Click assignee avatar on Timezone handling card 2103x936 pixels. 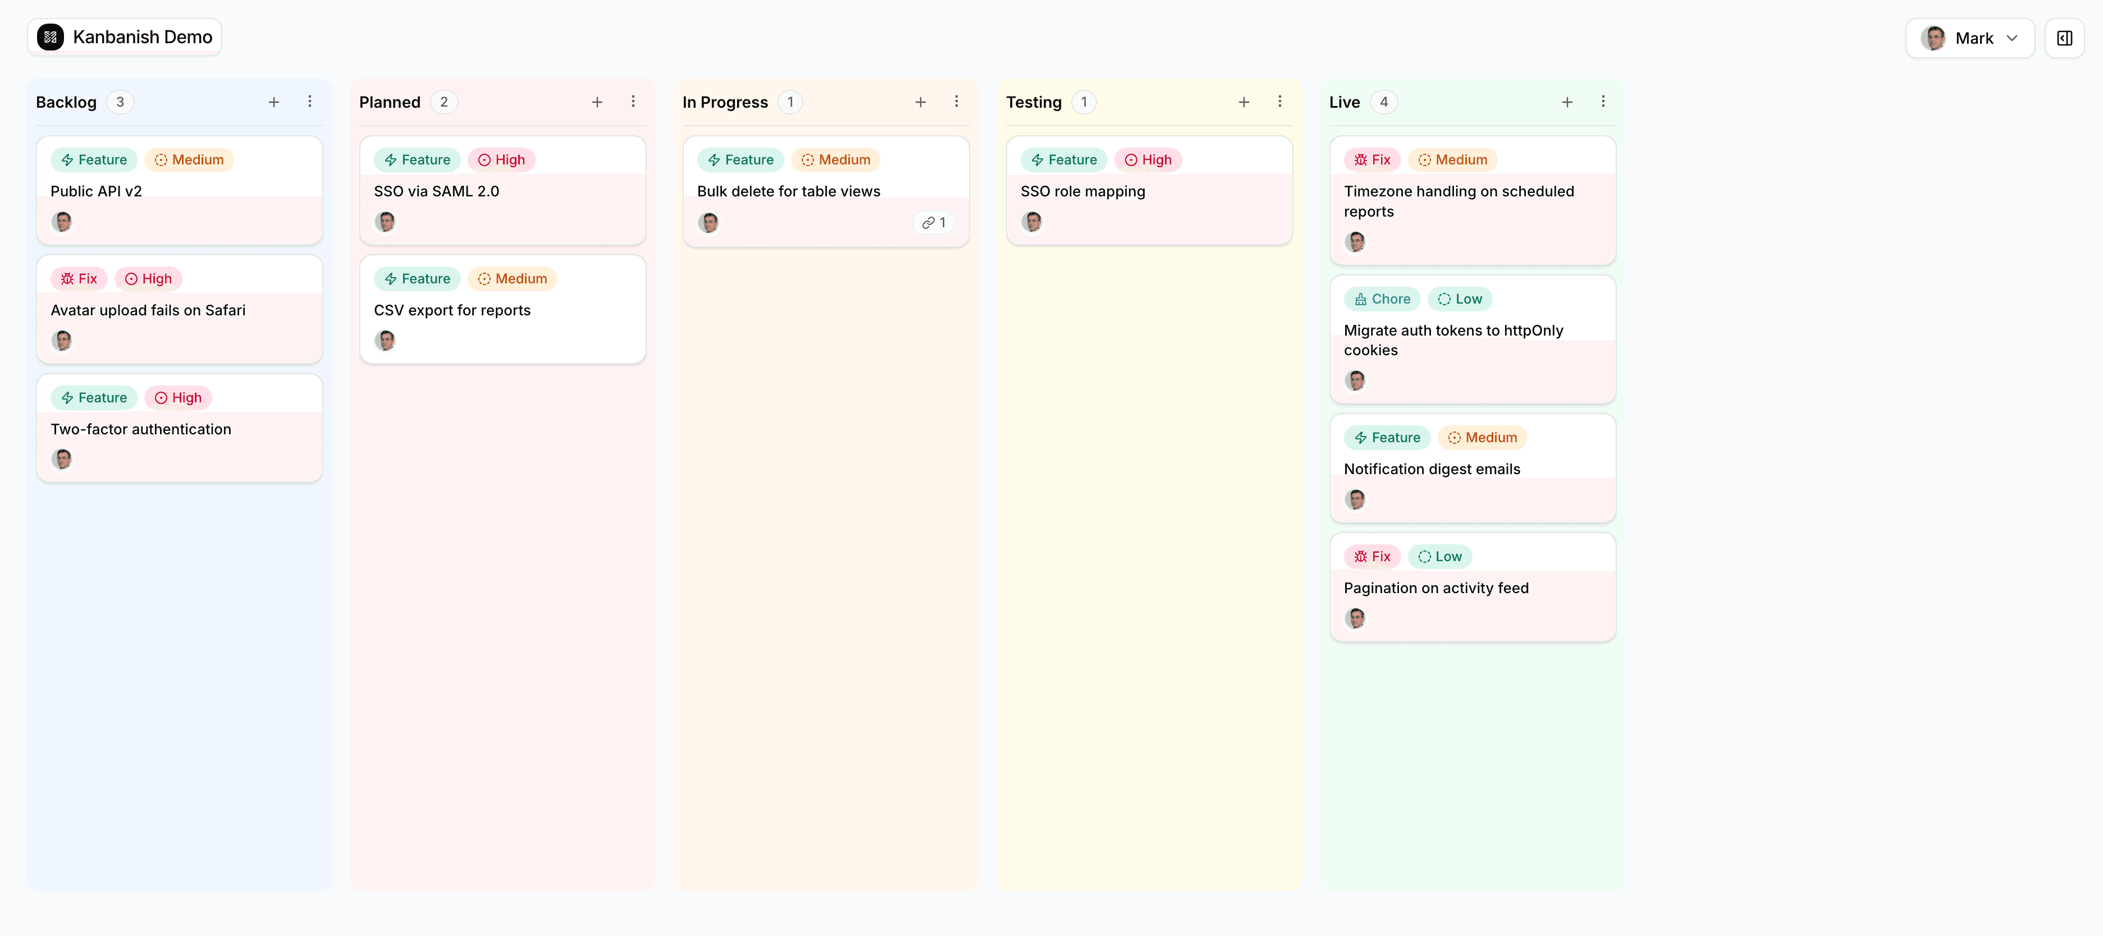click(1355, 241)
